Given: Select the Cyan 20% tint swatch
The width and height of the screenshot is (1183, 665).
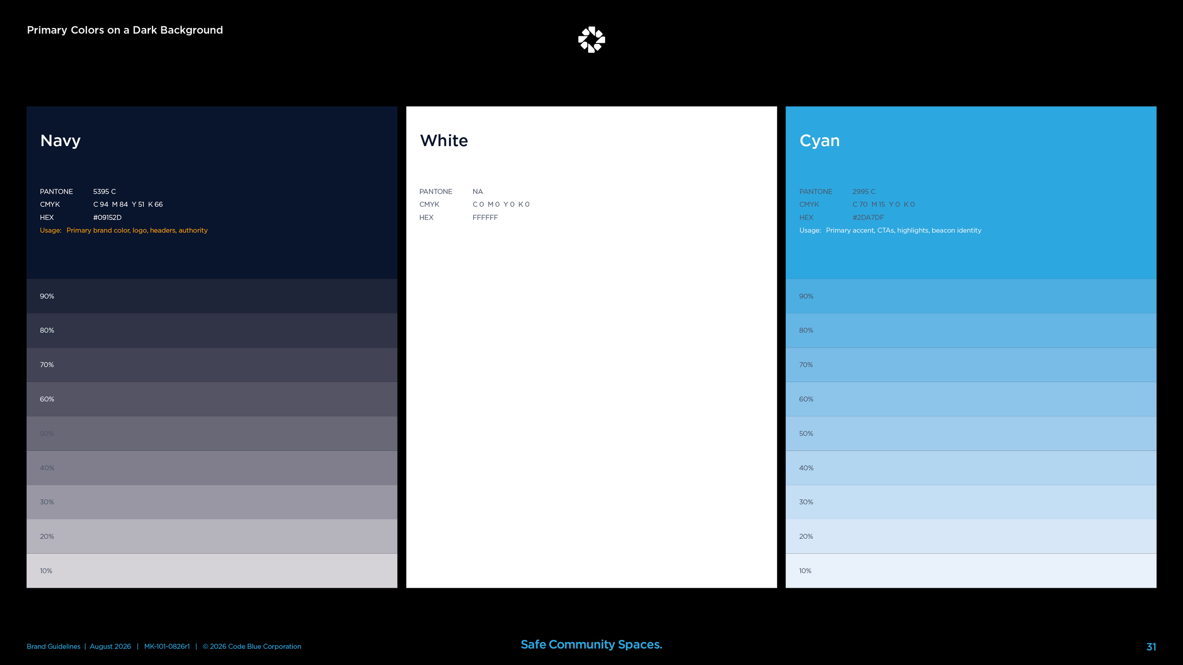Looking at the screenshot, I should pyautogui.click(x=971, y=536).
